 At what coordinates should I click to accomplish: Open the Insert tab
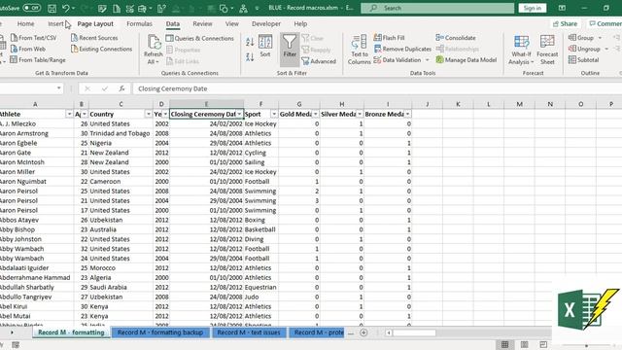(56, 23)
